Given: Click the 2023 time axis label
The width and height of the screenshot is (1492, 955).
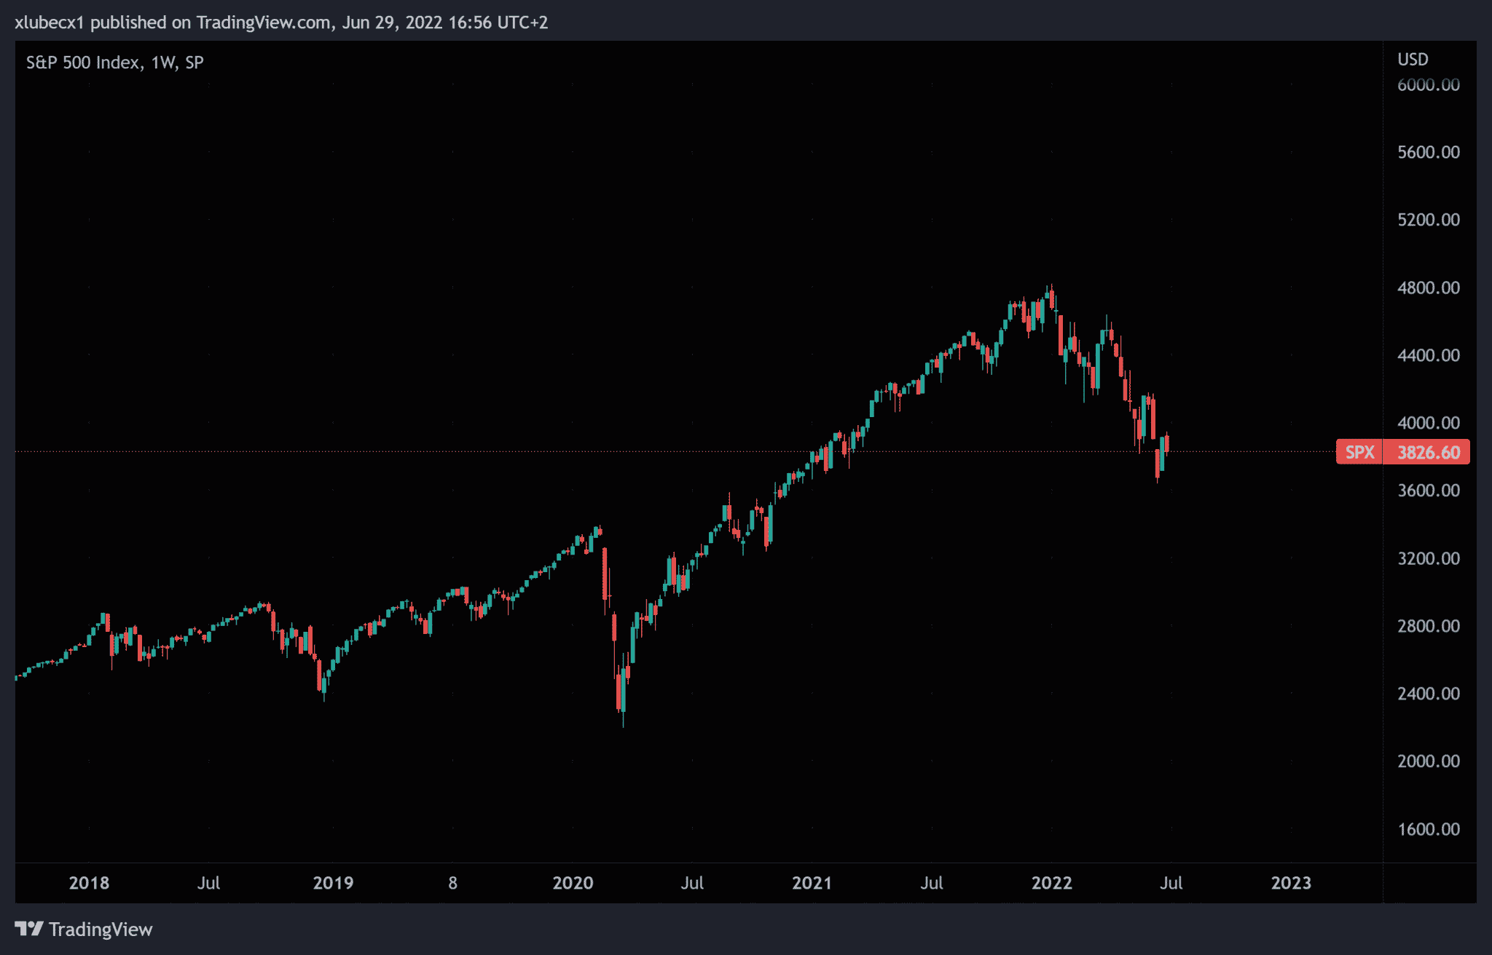Looking at the screenshot, I should (x=1290, y=883).
